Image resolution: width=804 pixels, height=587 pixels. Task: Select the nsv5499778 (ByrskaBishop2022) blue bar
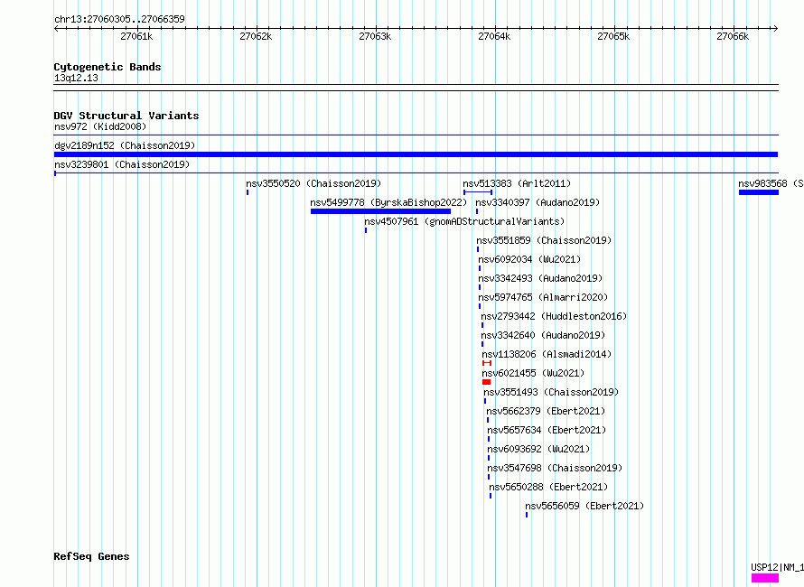click(380, 211)
